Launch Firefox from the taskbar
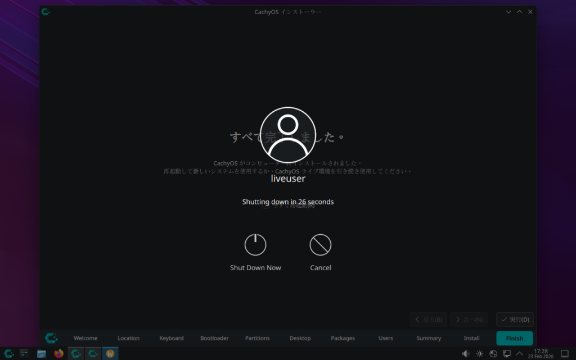 [58, 353]
